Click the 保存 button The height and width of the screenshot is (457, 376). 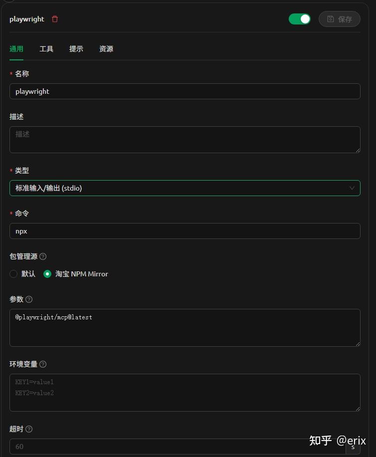pyautogui.click(x=340, y=19)
